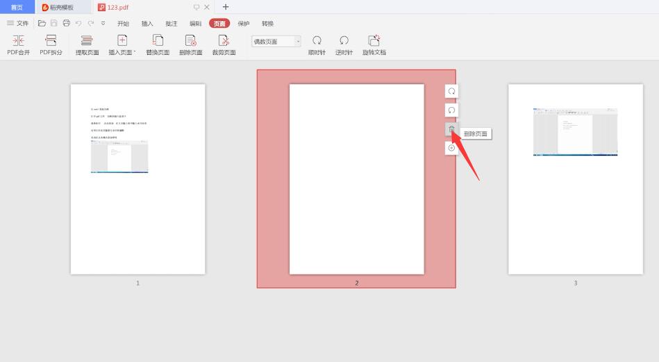Select the 页面 ribbon tab

pos(219,24)
